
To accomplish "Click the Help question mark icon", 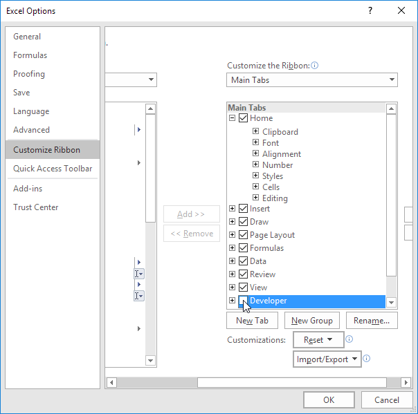I will tap(370, 10).
